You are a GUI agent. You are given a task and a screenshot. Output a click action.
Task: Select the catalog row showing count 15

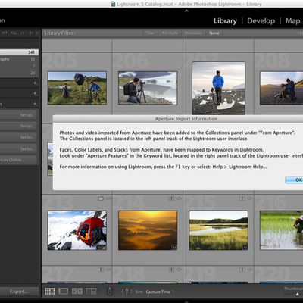click(19, 59)
